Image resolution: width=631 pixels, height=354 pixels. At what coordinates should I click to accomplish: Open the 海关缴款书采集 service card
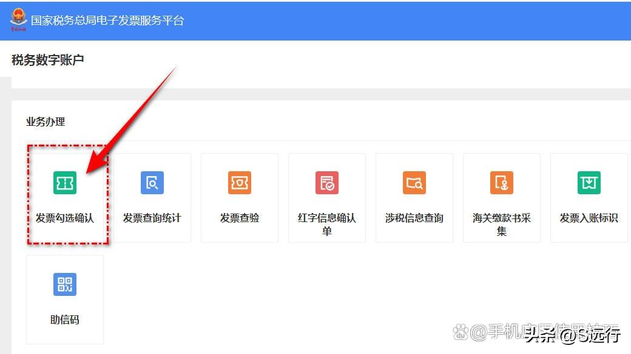[501, 198]
